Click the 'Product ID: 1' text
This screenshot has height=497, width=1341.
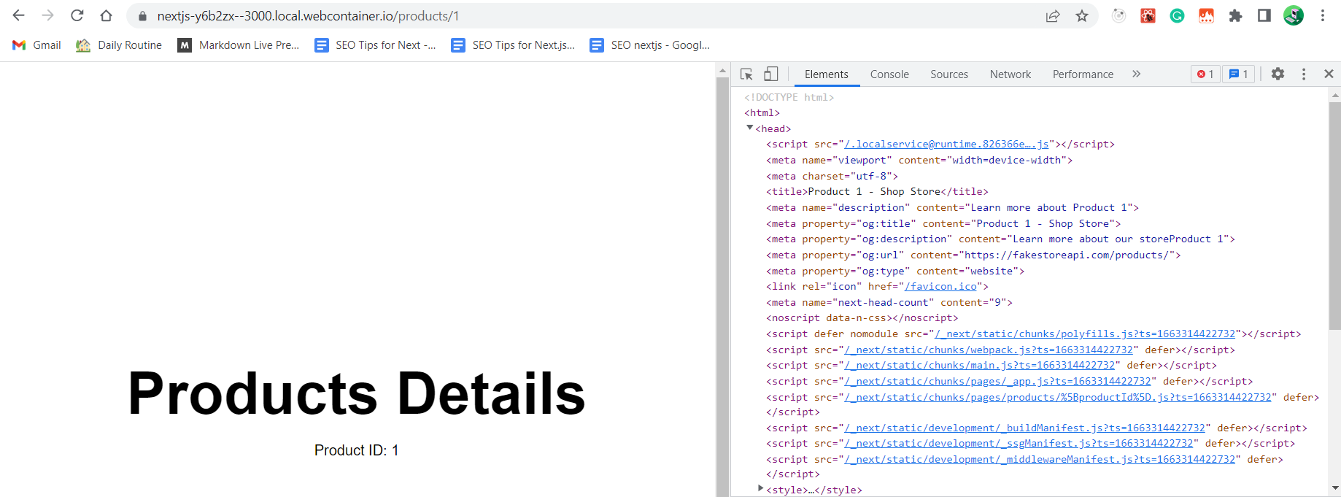[x=357, y=450]
